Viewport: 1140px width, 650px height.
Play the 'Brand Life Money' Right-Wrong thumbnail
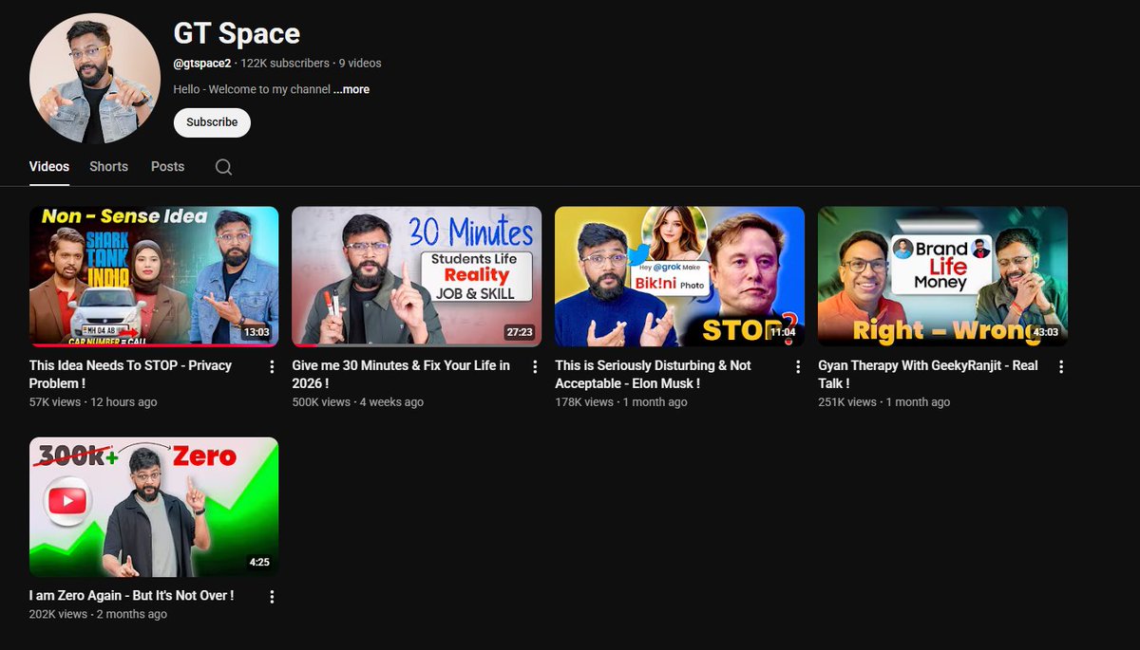[942, 277]
